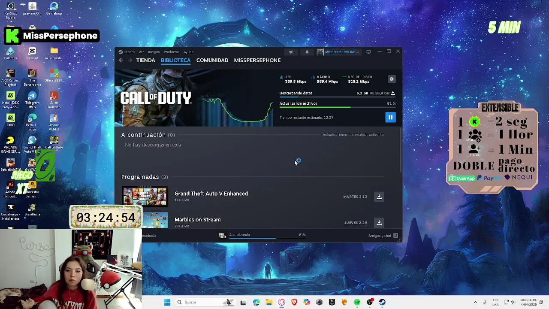Open Copilot from the taskbar
Screen dimensions: 549x309
click(x=307, y=302)
